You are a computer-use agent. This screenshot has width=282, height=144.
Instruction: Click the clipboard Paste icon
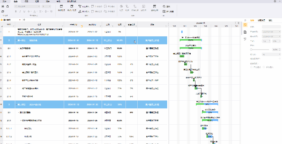(x=8, y=7)
